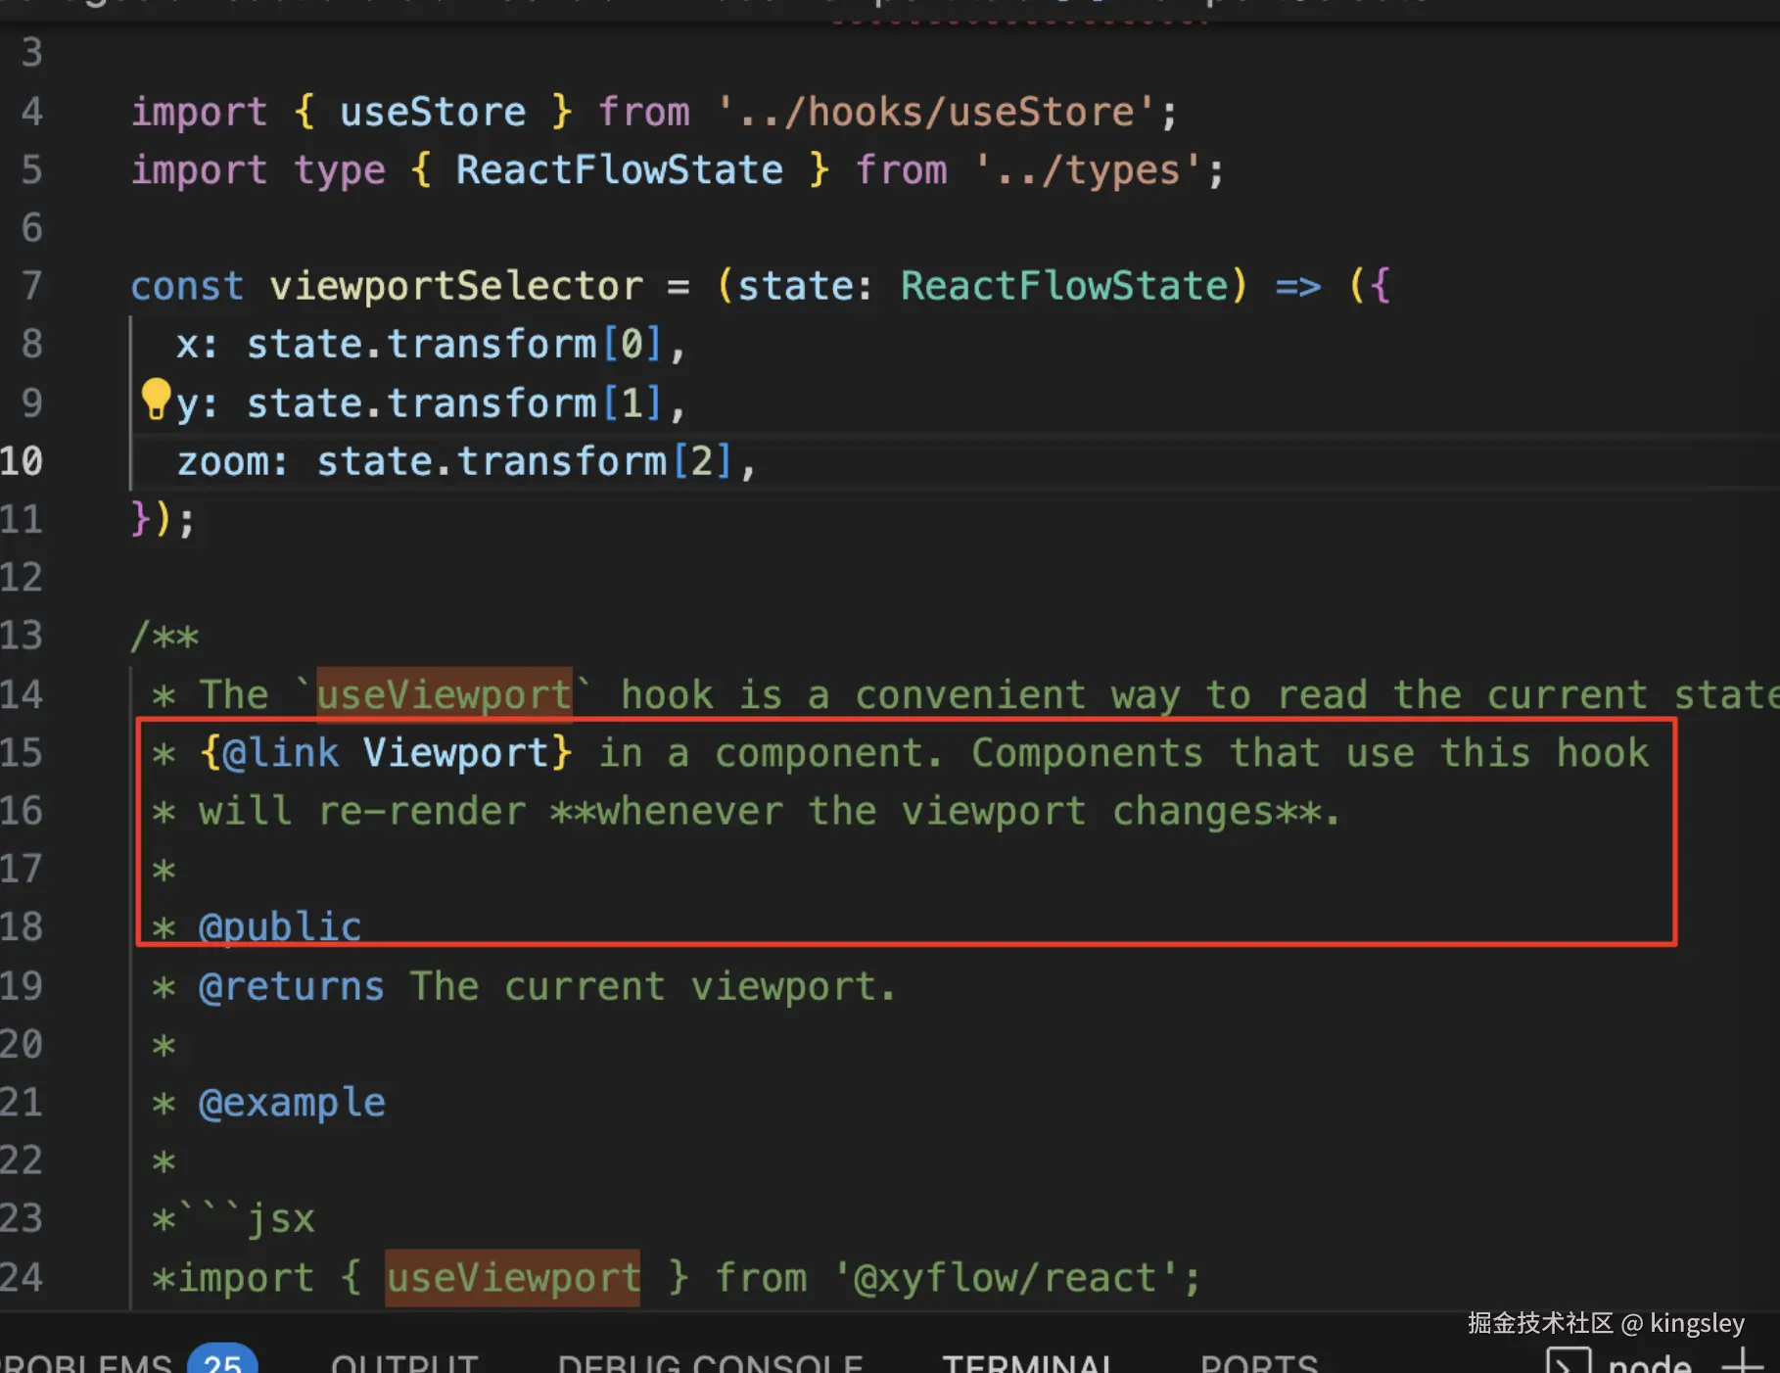This screenshot has width=1780, height=1373.
Task: Click line number 19 in the gutter
Action: click(22, 986)
